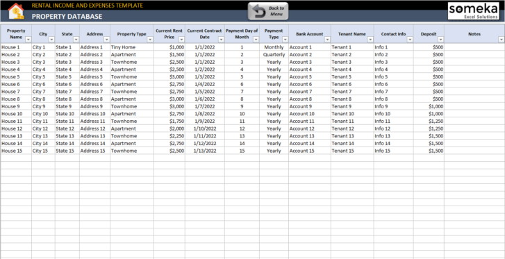Click the Rental Income and Expenses Template title
Image resolution: width=505 pixels, height=259 pixels.
88,6
